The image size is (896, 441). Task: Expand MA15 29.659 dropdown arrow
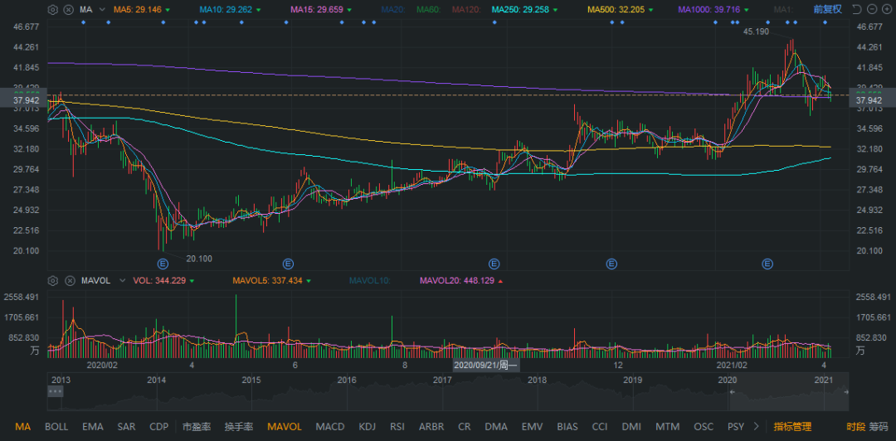click(348, 10)
